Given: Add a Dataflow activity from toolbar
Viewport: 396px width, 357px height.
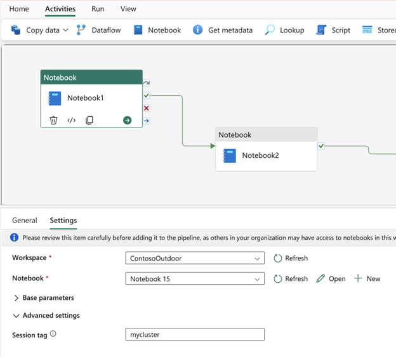Looking at the screenshot, I should pyautogui.click(x=98, y=30).
